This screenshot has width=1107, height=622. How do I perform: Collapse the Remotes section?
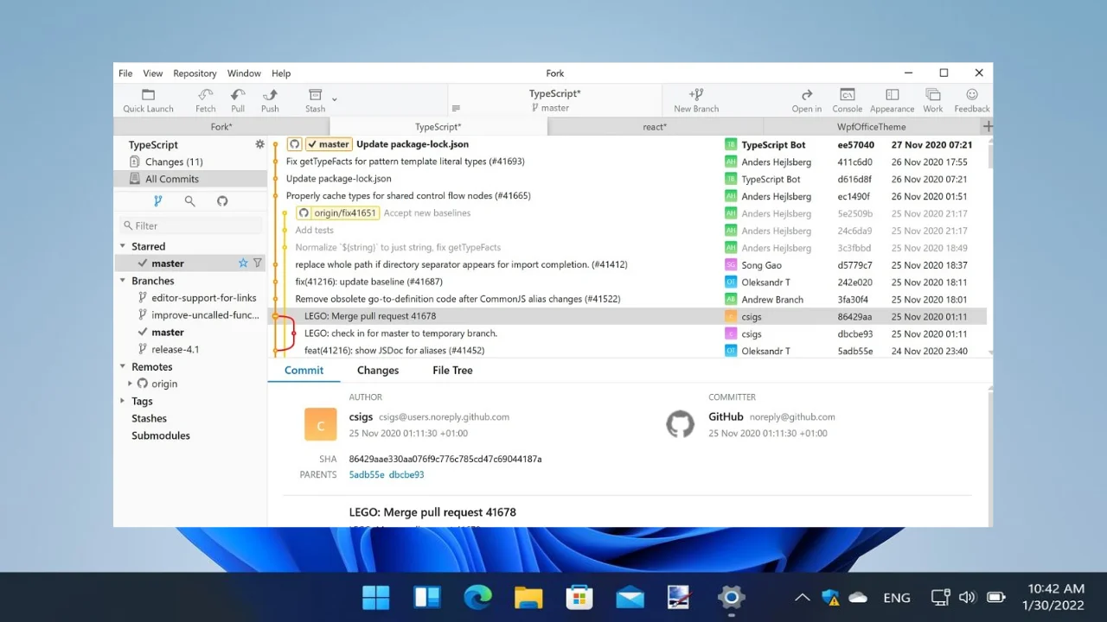(x=123, y=367)
